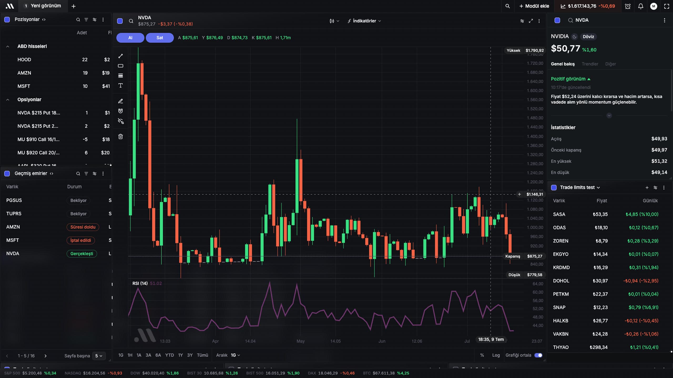
Task: Select the rectangle drawing tool
Action: point(120,66)
